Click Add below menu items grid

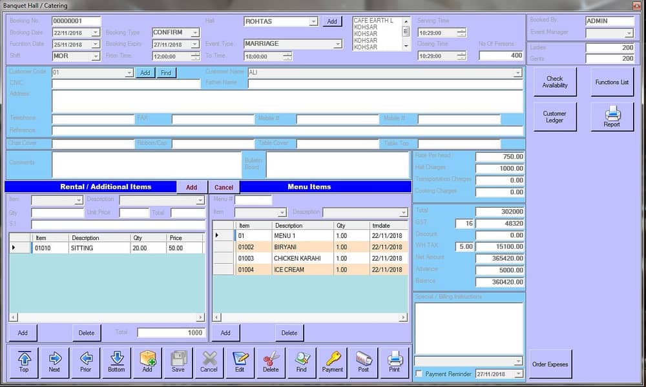[x=225, y=333]
